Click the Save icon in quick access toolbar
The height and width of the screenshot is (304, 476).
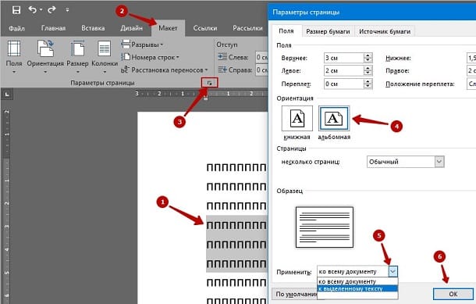pos(16,10)
